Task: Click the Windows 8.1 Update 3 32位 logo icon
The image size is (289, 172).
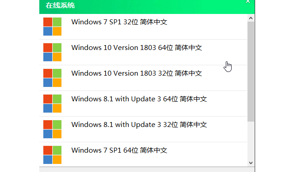Action: click(x=52, y=129)
